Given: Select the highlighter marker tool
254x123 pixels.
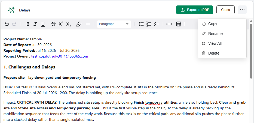Looking at the screenshot, I should pyautogui.click(x=79, y=24).
